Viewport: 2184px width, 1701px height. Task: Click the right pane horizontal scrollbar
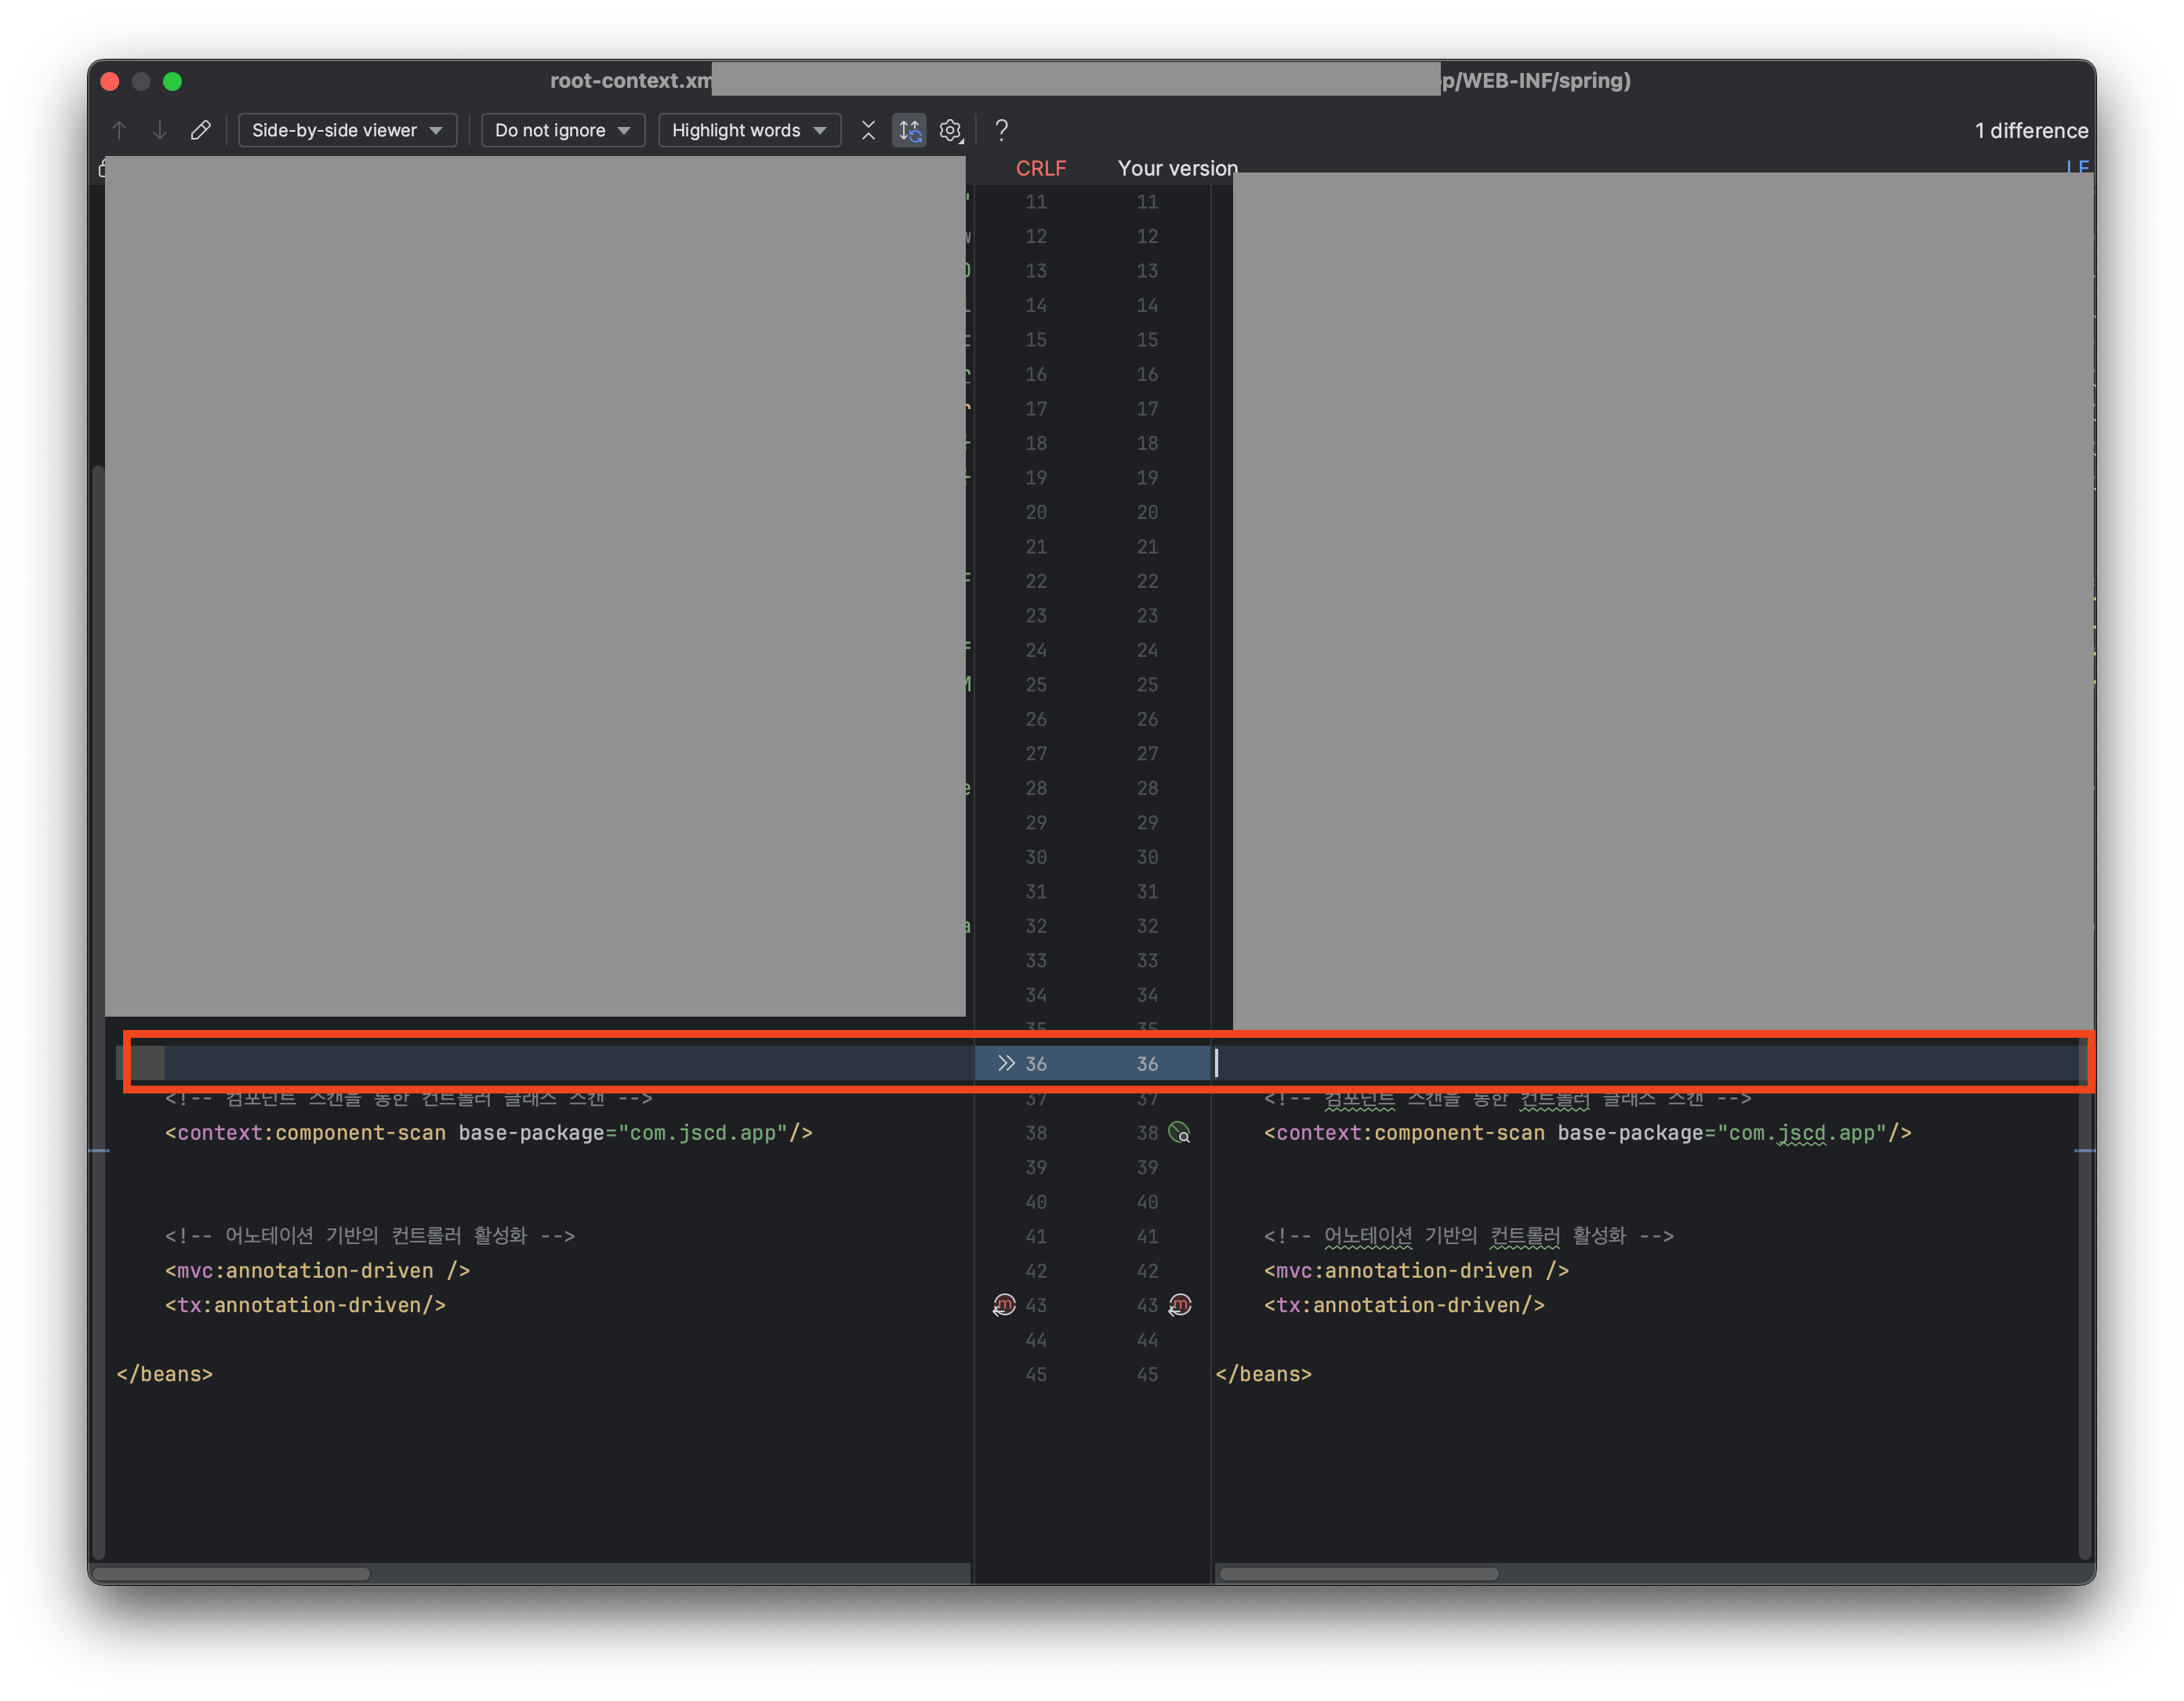[1358, 1573]
